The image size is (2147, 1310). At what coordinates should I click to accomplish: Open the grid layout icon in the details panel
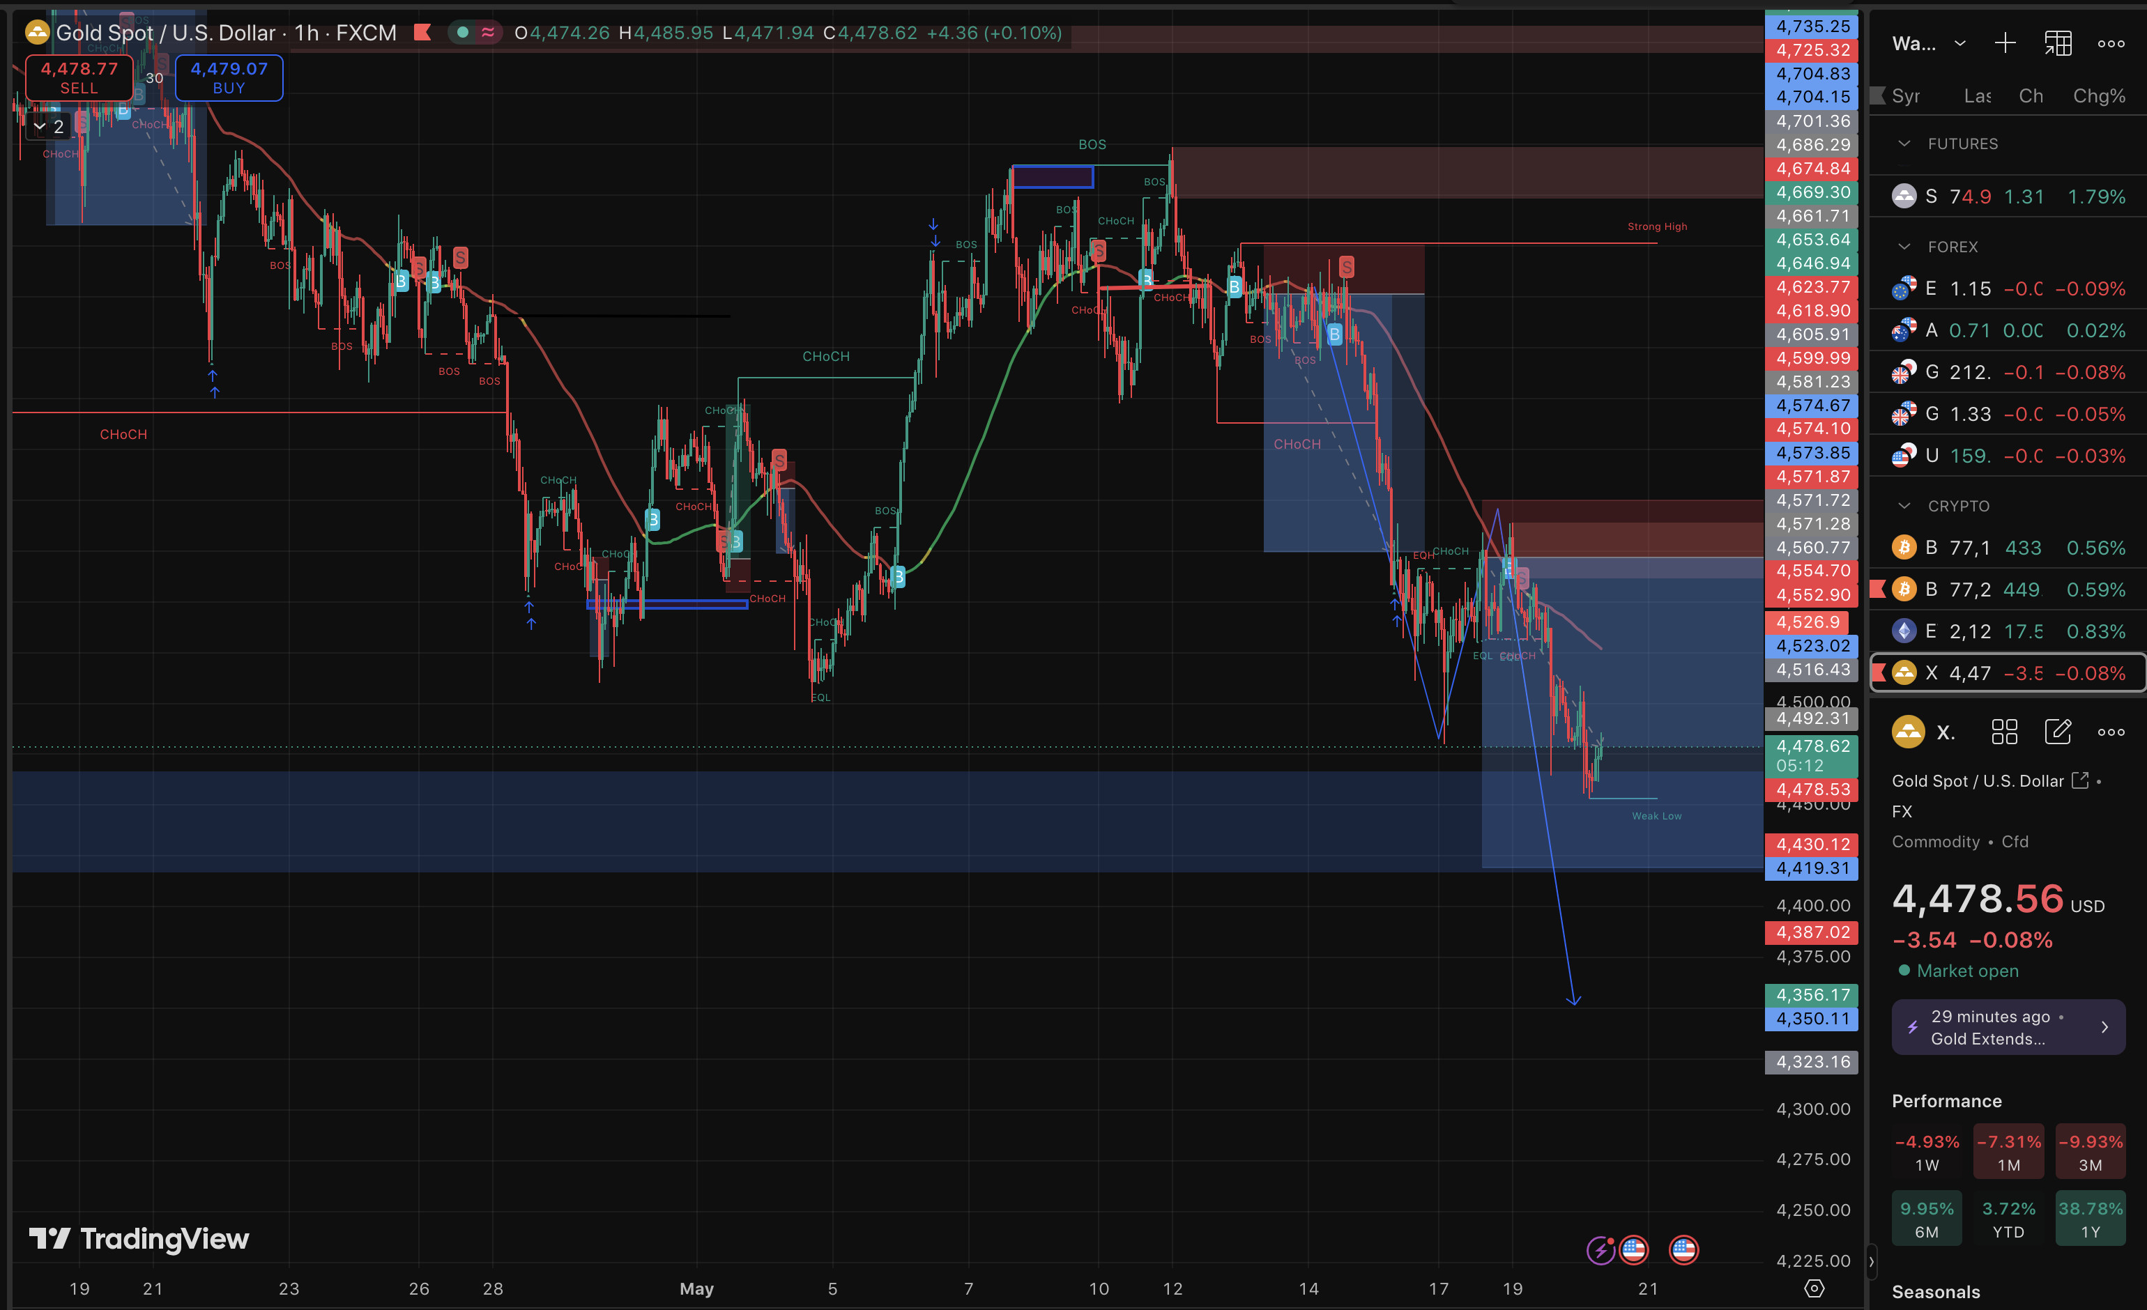[2004, 732]
